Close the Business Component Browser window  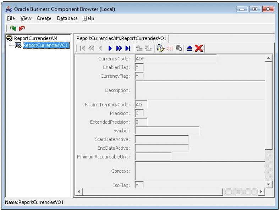268,9
